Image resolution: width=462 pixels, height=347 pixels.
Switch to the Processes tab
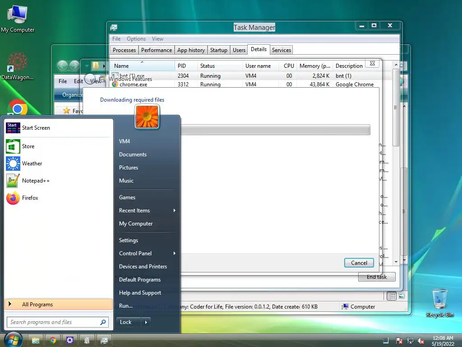125,50
